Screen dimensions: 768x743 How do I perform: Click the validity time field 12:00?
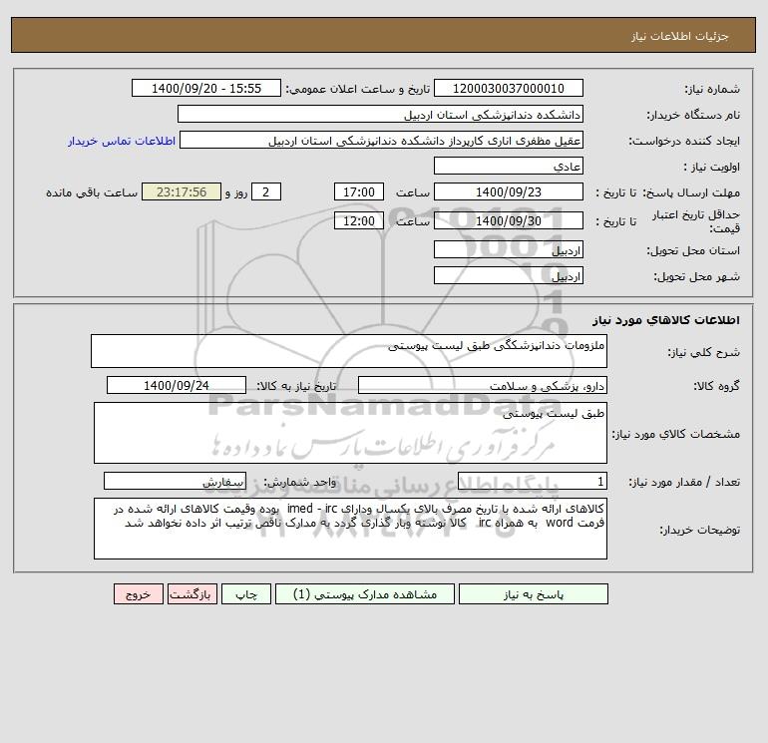(358, 220)
